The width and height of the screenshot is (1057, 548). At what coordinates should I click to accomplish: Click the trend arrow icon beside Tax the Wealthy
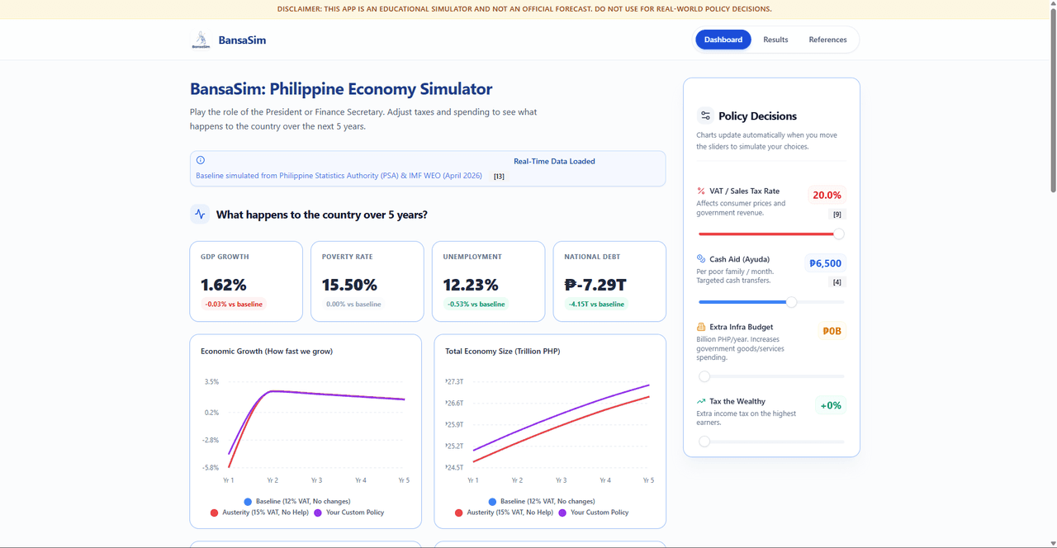click(x=701, y=401)
